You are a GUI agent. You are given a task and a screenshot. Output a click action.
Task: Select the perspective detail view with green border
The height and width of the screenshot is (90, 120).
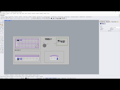pyautogui.click(x=62, y=42)
